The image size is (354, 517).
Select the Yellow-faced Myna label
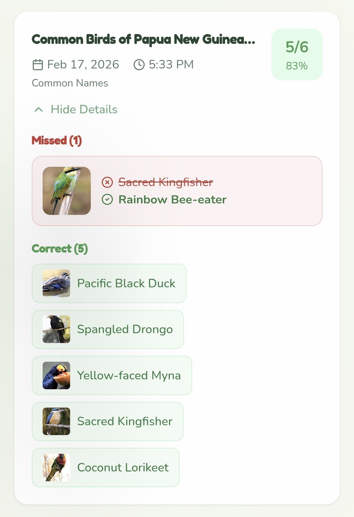[129, 375]
